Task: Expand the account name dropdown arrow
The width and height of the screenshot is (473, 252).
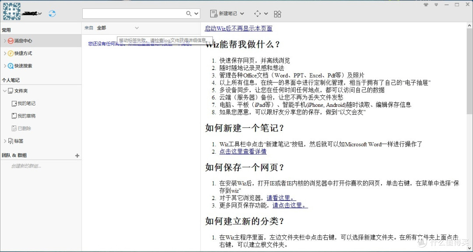Action: (x=40, y=14)
